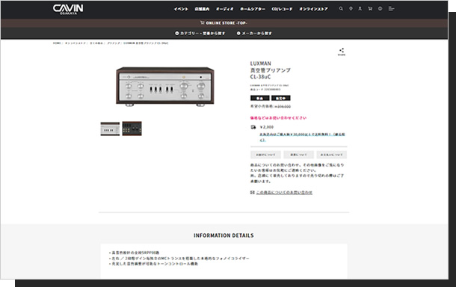This screenshot has height=287, width=456.
Task: Click プリアンプ in the breadcrumb
Action: click(x=114, y=43)
